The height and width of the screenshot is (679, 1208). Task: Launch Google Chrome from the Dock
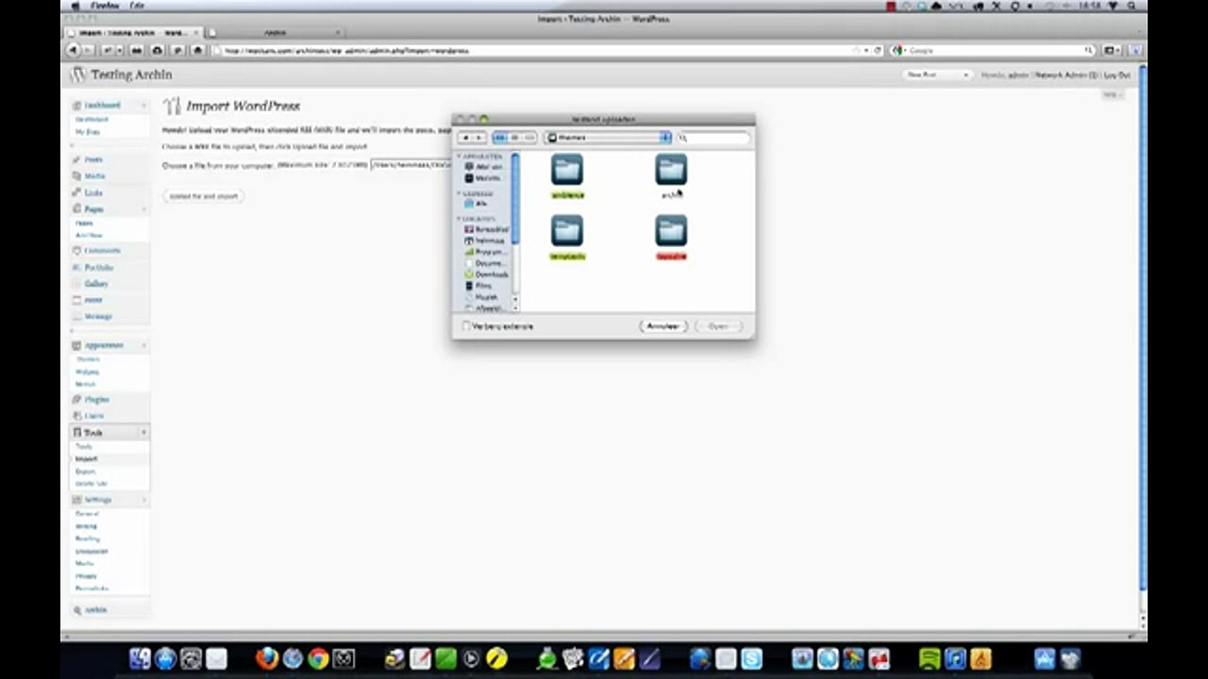coord(318,657)
